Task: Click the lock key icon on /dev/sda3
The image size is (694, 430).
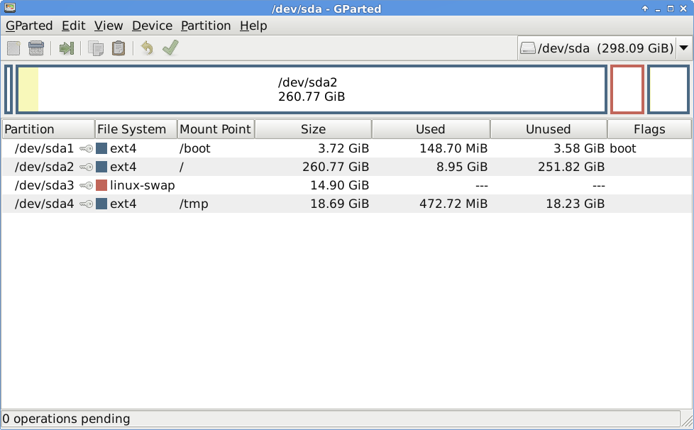Action: pos(87,185)
